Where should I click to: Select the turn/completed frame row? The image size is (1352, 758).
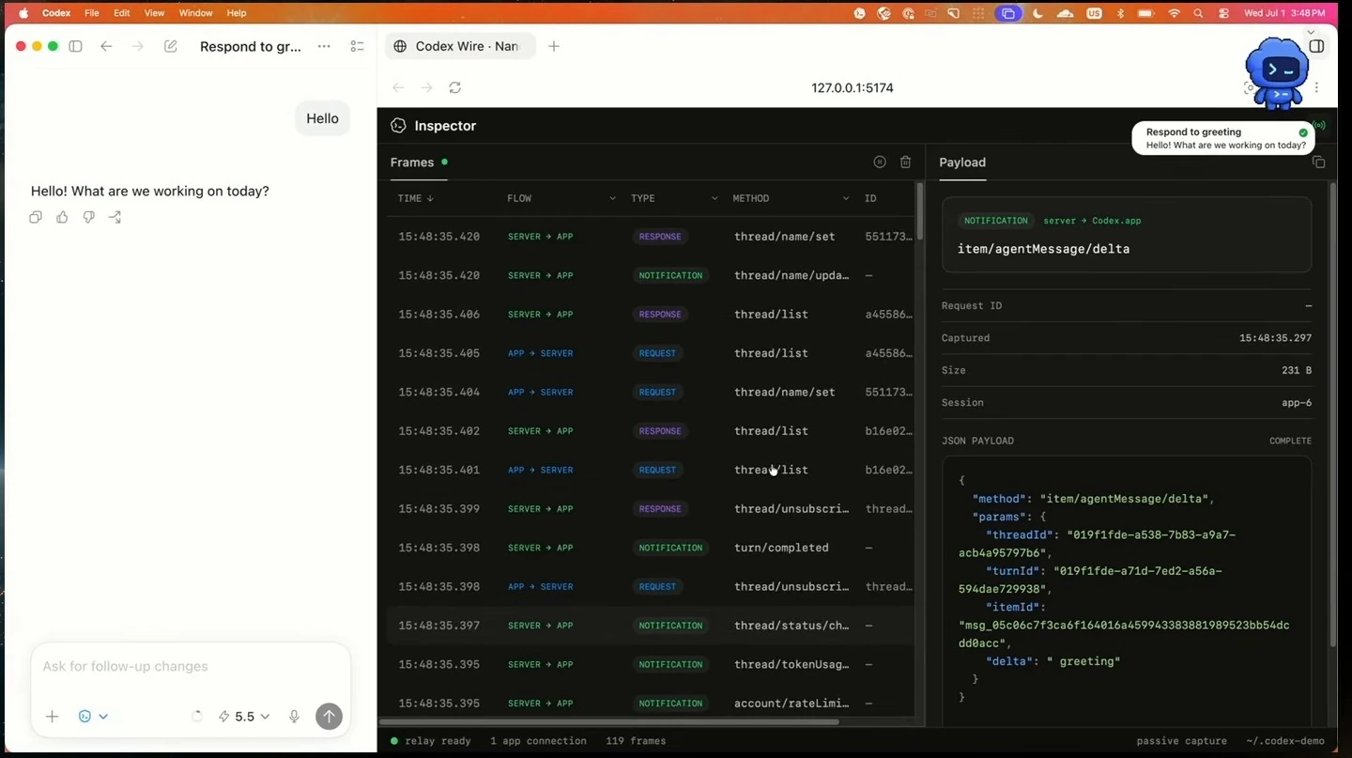(x=650, y=548)
